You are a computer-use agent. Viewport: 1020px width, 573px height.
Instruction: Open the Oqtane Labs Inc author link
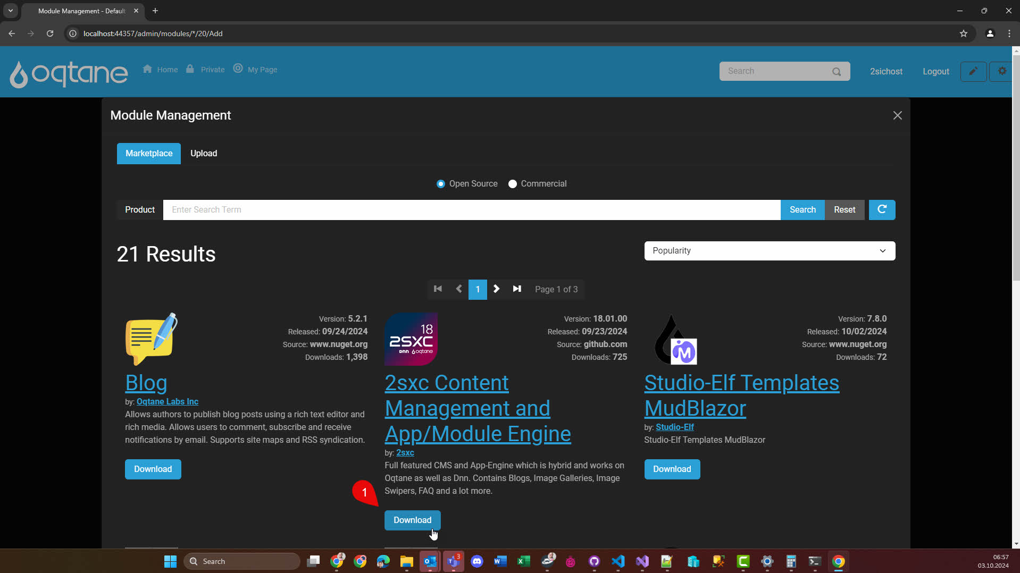coord(167,402)
